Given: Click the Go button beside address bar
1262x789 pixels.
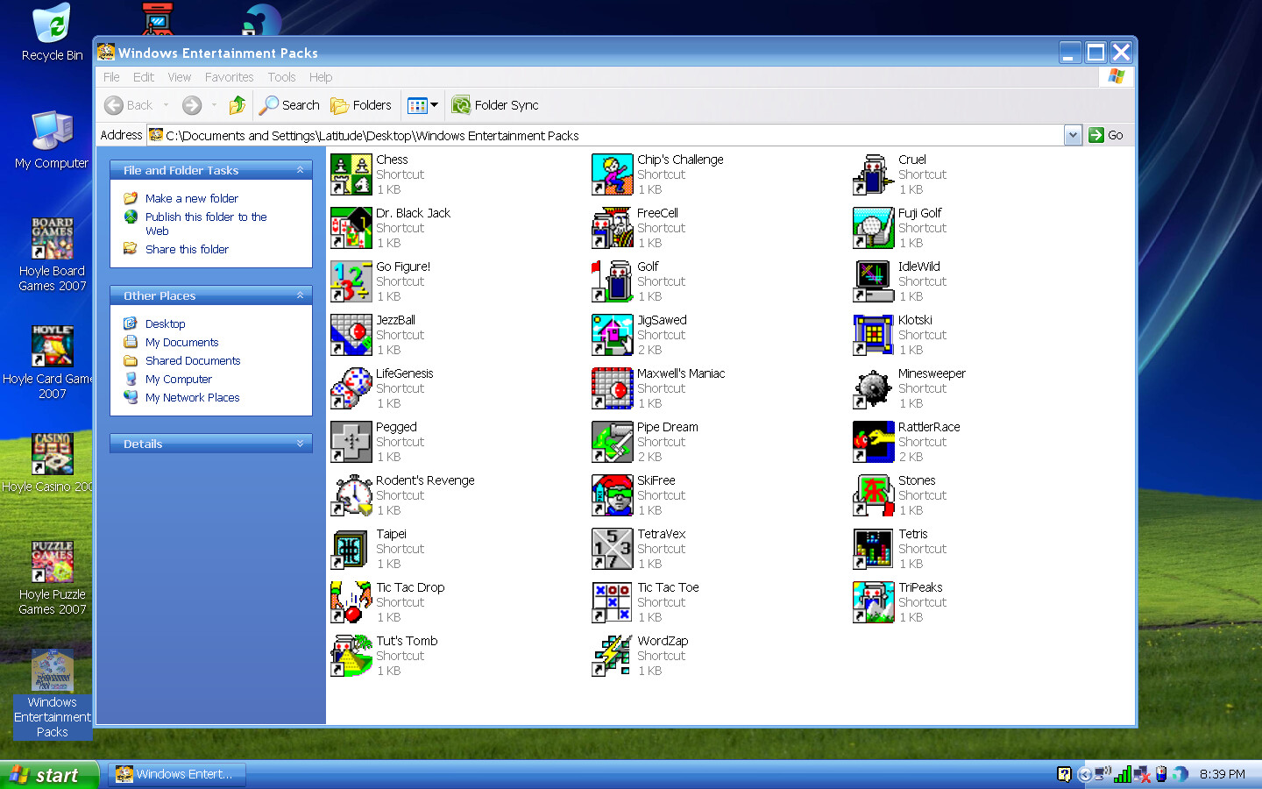Looking at the screenshot, I should (1106, 135).
